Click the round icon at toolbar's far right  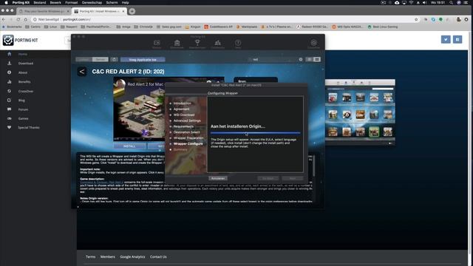[313, 43]
